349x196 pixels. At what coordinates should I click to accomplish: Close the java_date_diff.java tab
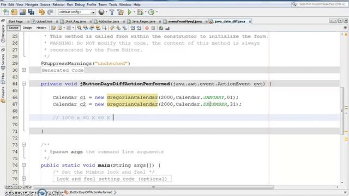[250, 22]
